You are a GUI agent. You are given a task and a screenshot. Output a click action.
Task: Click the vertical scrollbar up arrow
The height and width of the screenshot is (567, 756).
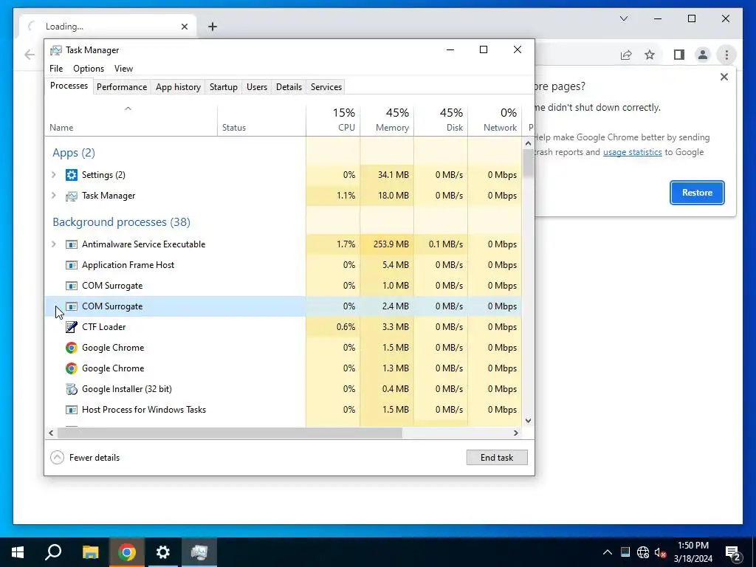(528, 143)
